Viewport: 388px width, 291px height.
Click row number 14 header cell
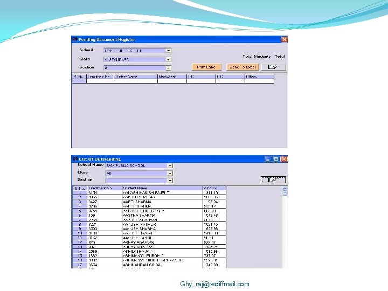(x=80, y=252)
